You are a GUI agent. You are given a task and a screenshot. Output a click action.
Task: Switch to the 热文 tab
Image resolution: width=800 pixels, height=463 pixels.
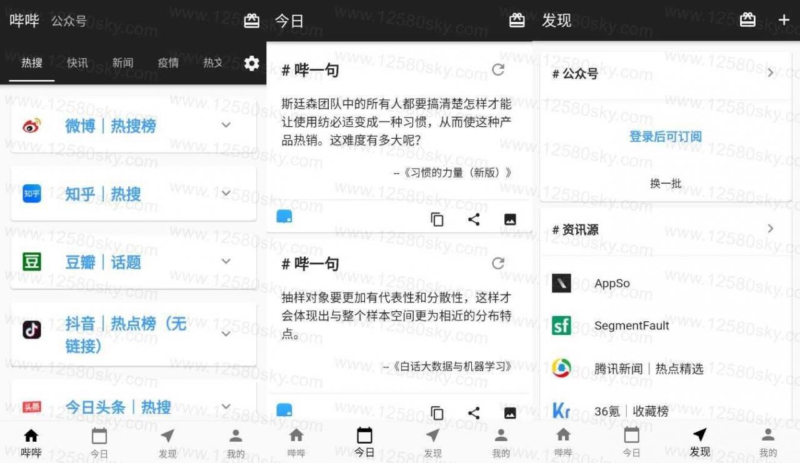click(x=213, y=62)
